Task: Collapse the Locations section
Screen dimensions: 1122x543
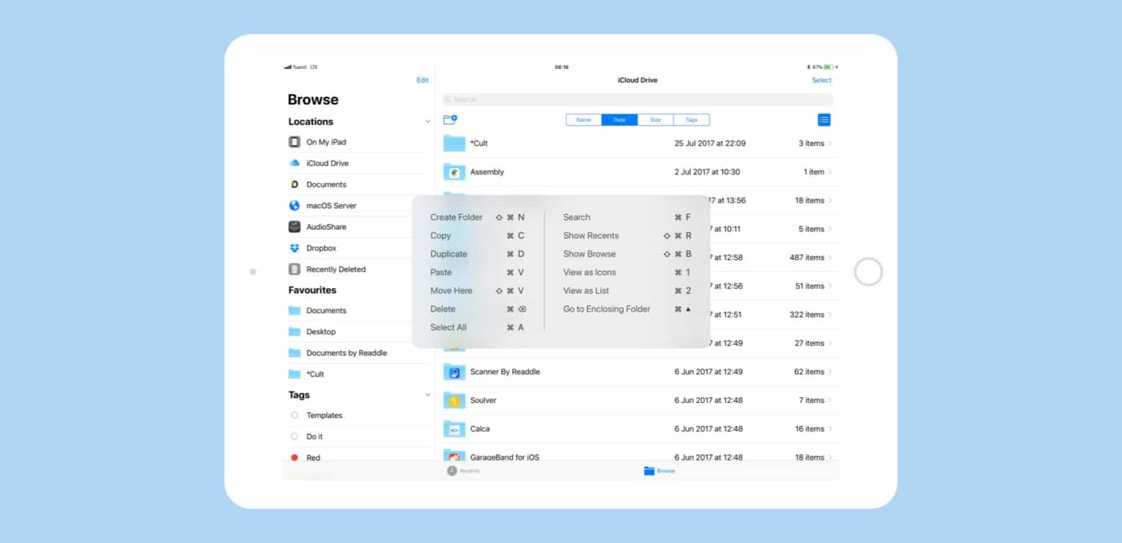Action: pos(427,121)
